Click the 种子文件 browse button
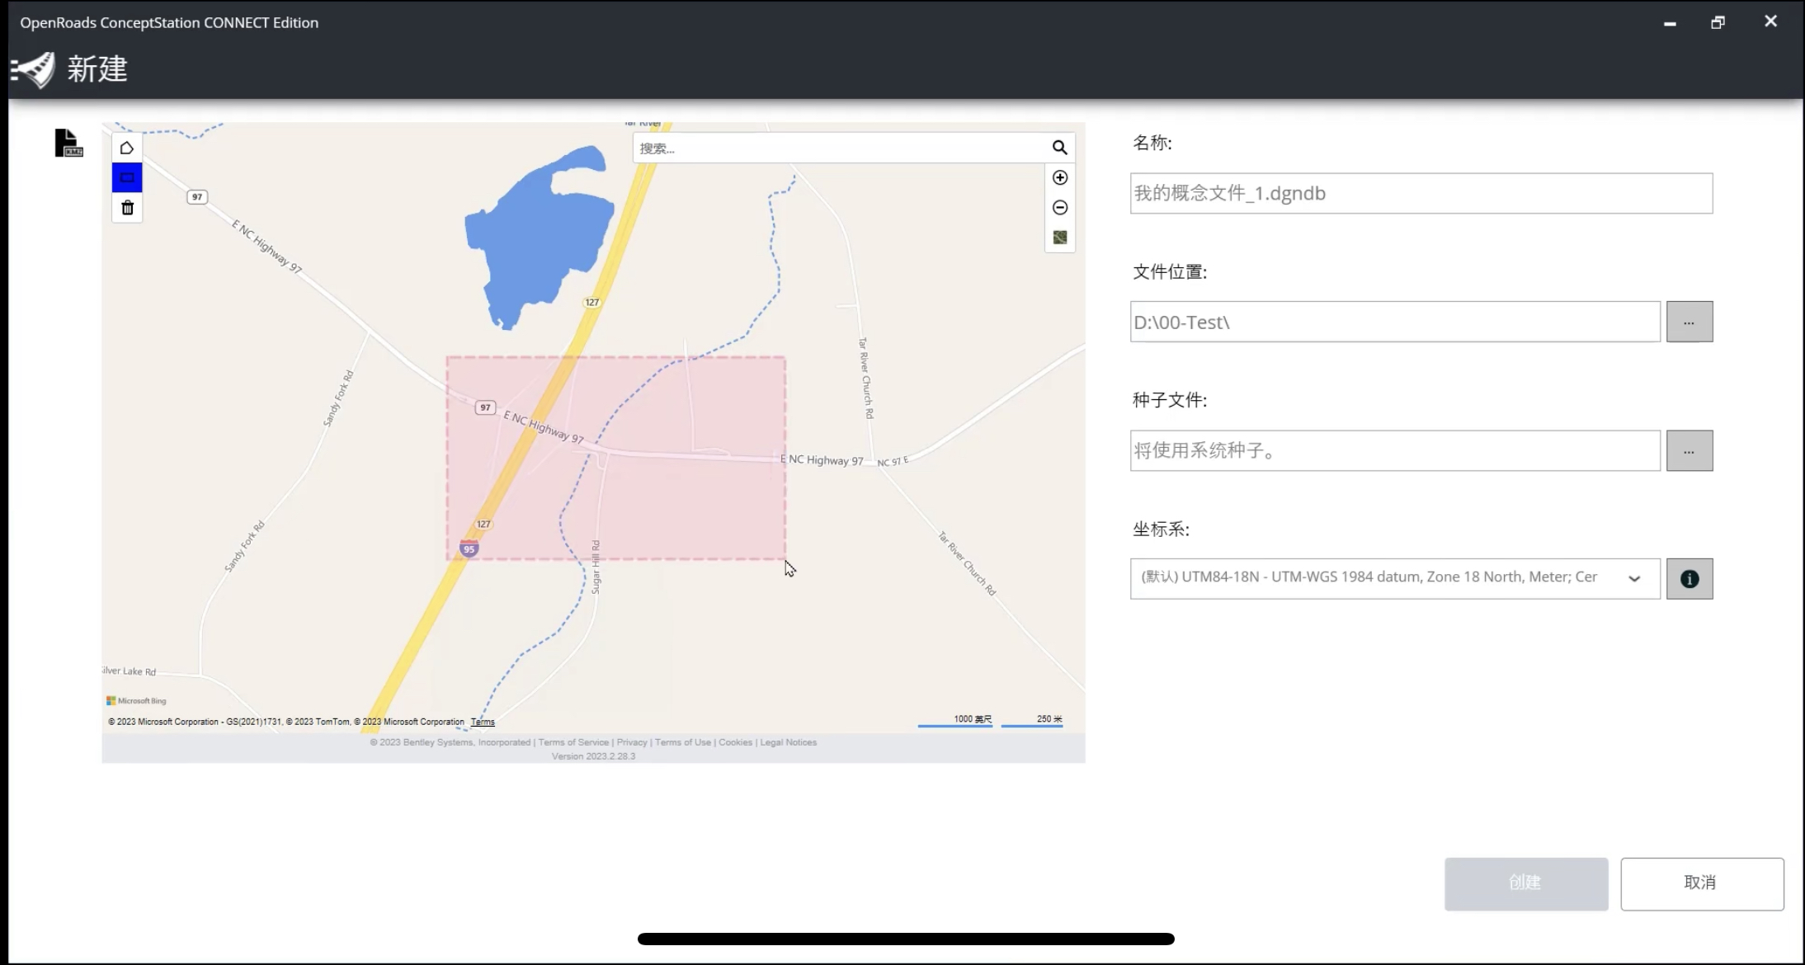Image resolution: width=1805 pixels, height=965 pixels. point(1688,450)
